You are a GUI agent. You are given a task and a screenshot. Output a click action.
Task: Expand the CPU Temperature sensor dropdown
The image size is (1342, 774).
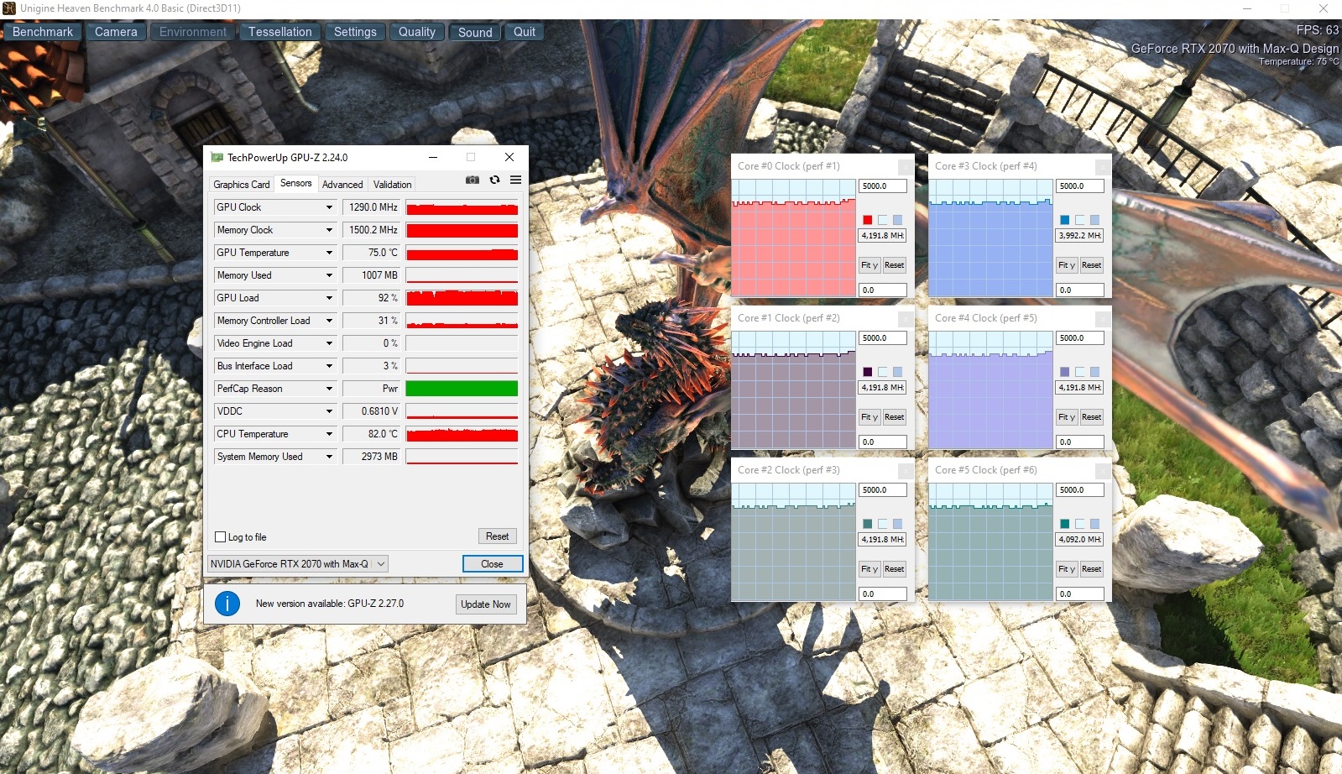[329, 434]
